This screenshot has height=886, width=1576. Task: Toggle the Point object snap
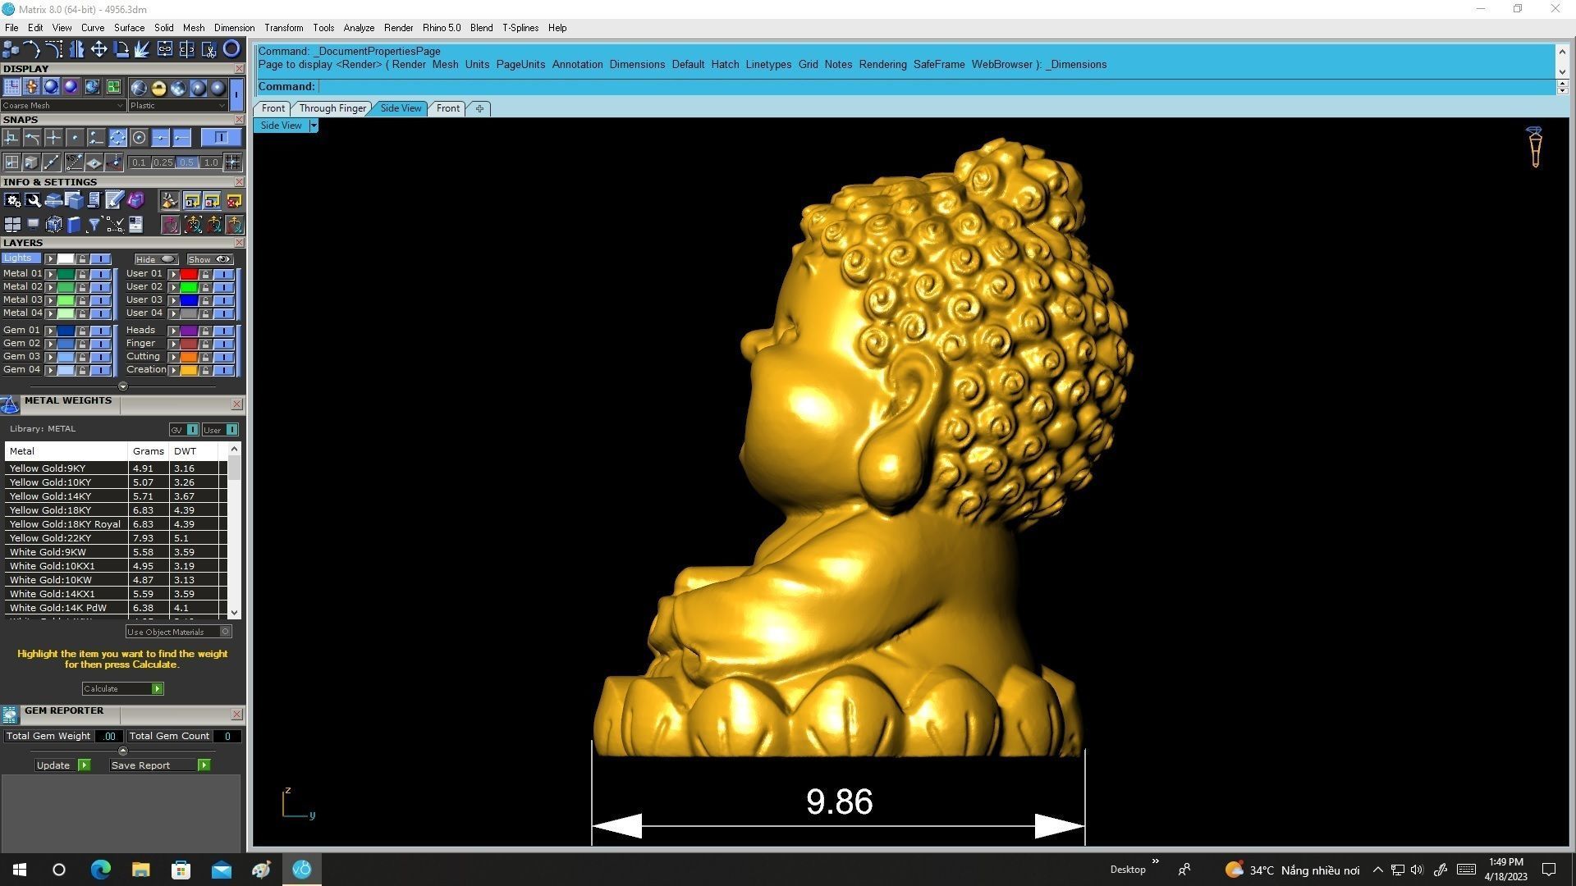point(75,137)
